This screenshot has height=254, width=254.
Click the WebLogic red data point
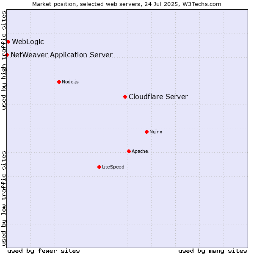8,42
